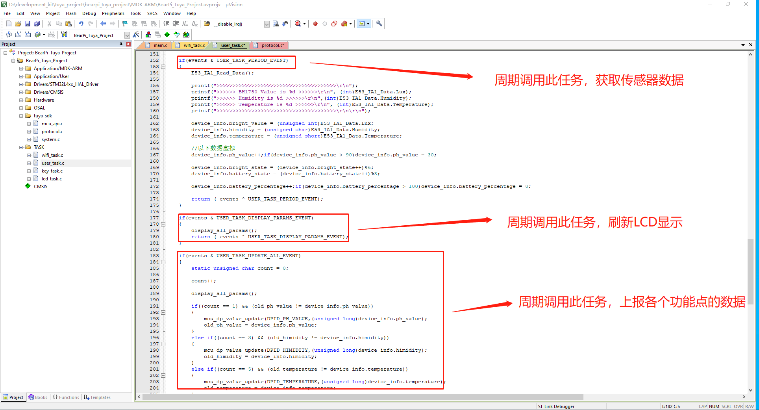Start debug session with magnifier icon
Image resolution: width=759 pixels, height=410 pixels.
(x=298, y=24)
